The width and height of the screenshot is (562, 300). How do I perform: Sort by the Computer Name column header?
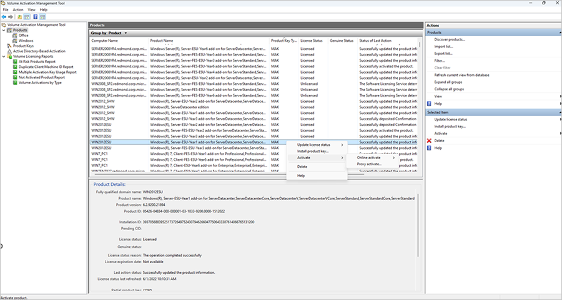pos(119,41)
